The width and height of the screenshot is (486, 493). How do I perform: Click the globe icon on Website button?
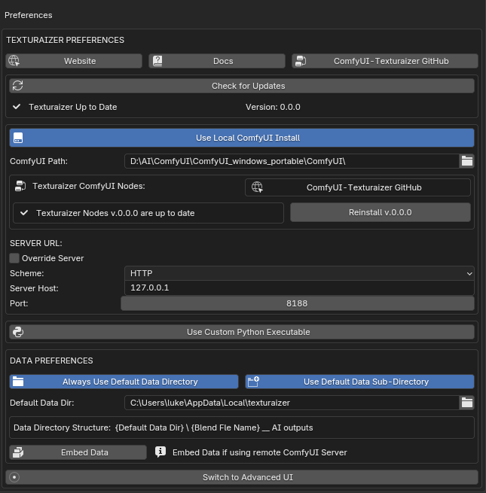point(14,61)
